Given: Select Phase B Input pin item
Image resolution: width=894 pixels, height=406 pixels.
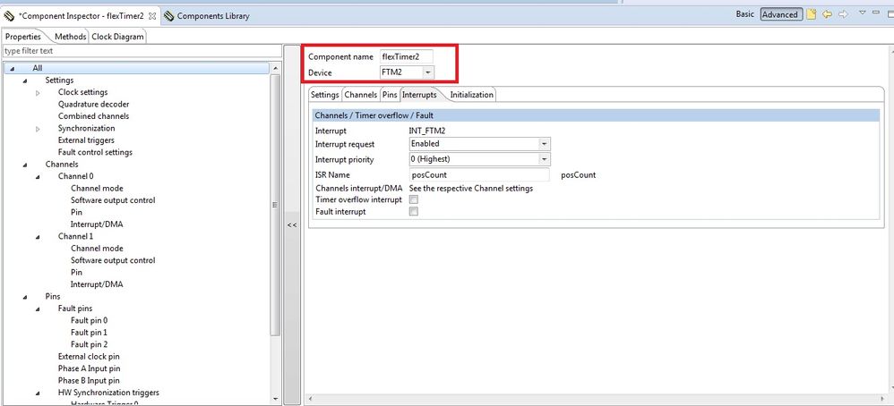Looking at the screenshot, I should pos(89,380).
